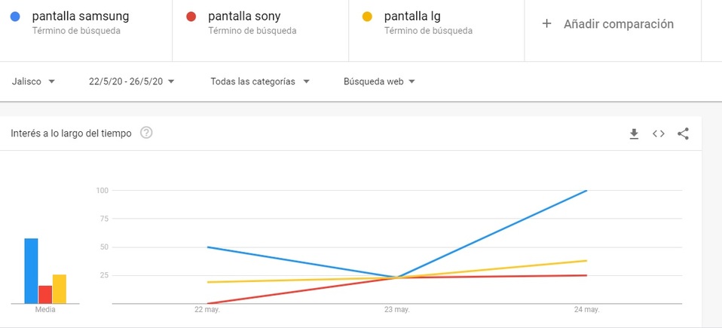Share the interest over time chart

(x=683, y=133)
